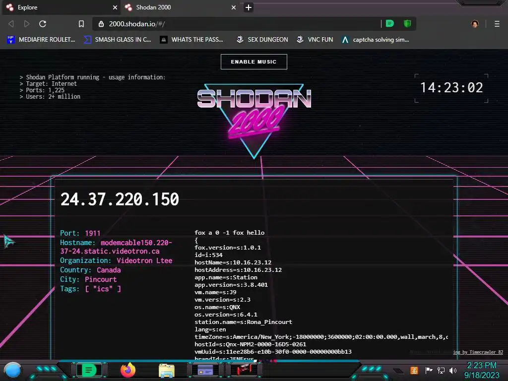Screen dimensions: 508x381
Task: Open the browser hamburger menu
Action: point(497,24)
